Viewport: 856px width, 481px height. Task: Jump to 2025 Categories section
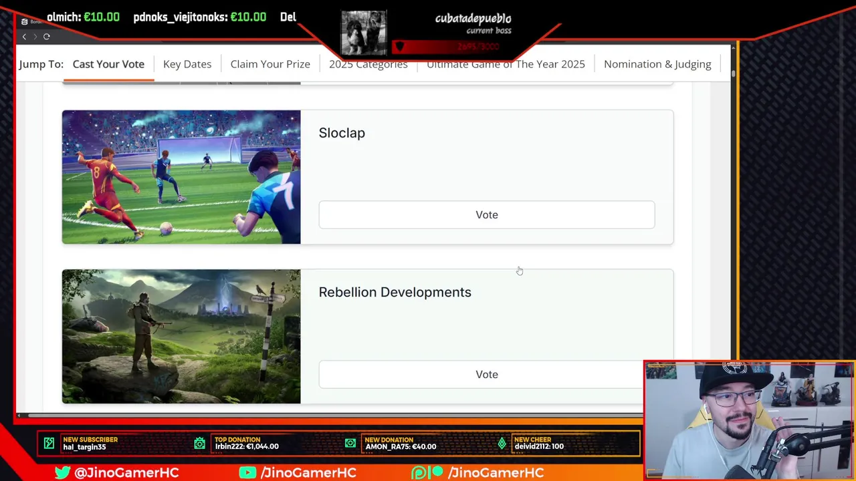coord(368,64)
